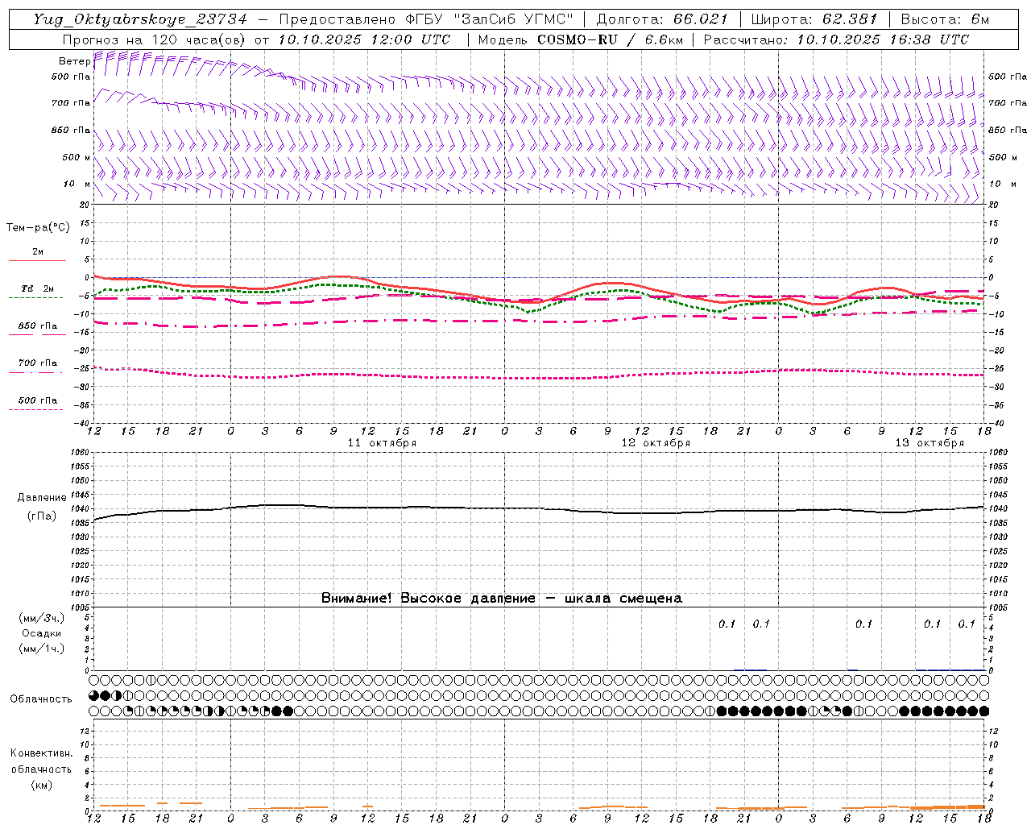This screenshot has width=1031, height=825.
Task: Click the 500 гПа temperature legend label
Action: tap(37, 400)
